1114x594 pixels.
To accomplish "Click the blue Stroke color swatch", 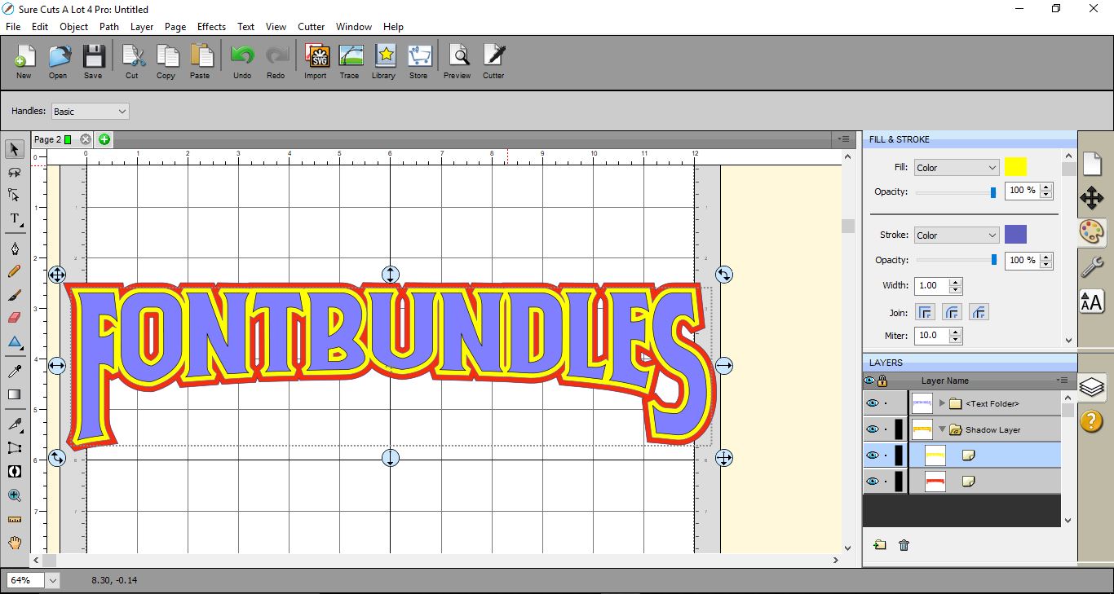I will coord(1015,235).
